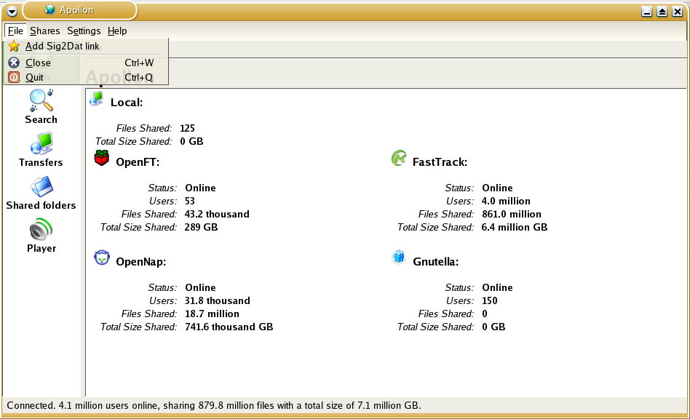Click OpenNap Users value 31.8 thousand
Screen dimensions: 690x419
click(x=218, y=300)
